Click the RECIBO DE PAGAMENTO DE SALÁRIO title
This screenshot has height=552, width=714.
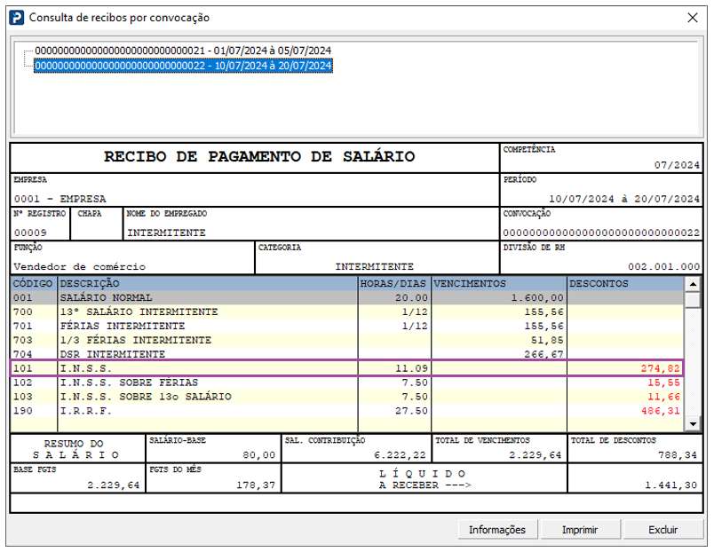(x=259, y=156)
